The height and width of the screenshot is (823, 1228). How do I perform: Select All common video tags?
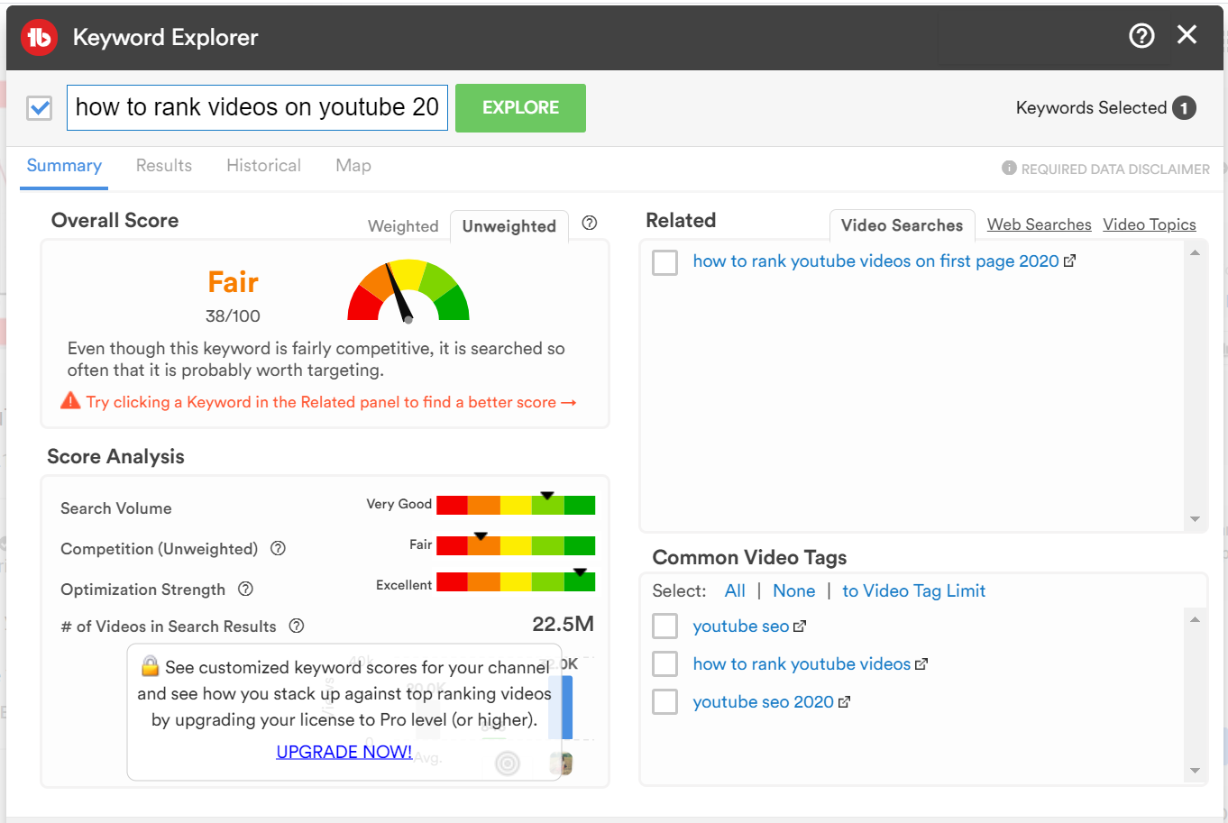(735, 591)
